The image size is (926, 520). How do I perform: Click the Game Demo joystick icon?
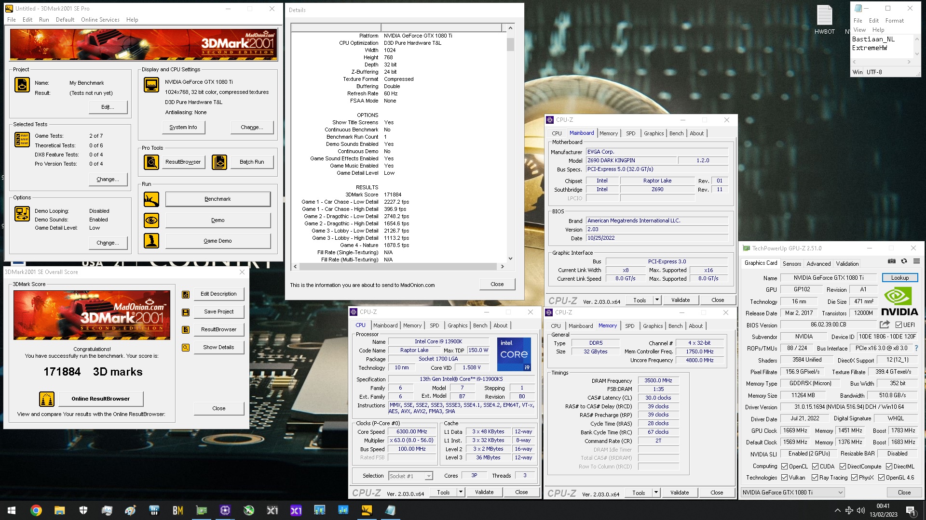[151, 241]
